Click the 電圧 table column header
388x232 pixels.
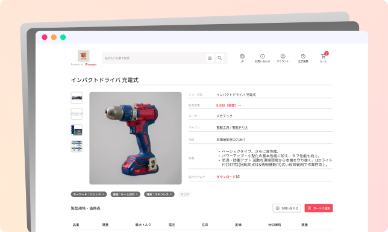pos(172,225)
